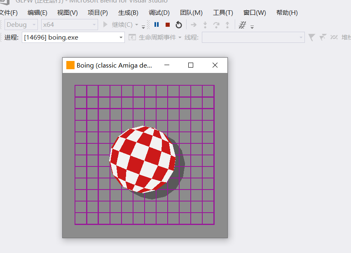This screenshot has width=351, height=253.
Task: Click the Boing window title text
Action: pos(114,66)
